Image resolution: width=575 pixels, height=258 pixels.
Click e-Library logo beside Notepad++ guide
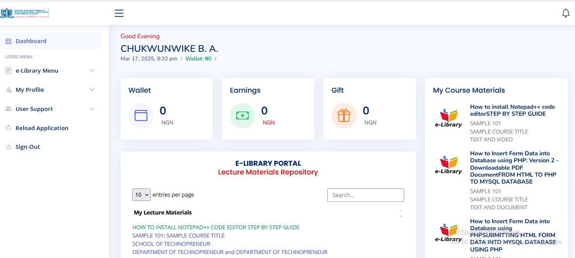pos(448,118)
